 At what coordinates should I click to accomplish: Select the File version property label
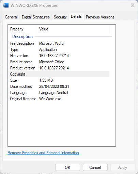(x=19, y=56)
